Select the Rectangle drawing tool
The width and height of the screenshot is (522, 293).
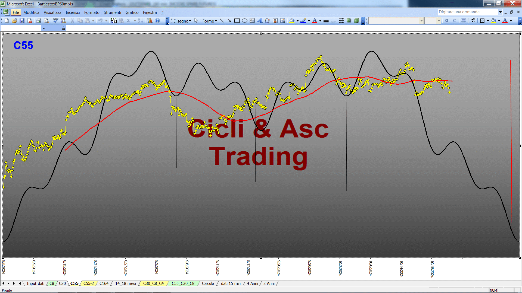tap(237, 21)
